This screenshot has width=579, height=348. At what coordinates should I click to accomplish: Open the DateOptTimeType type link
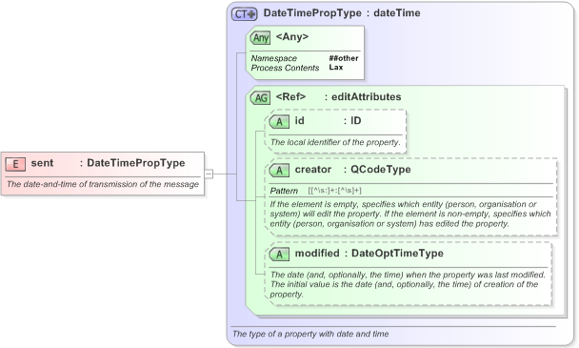coord(397,254)
